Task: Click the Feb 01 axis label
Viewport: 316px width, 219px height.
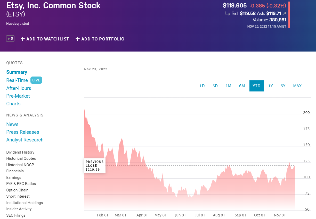Action: click(x=103, y=215)
